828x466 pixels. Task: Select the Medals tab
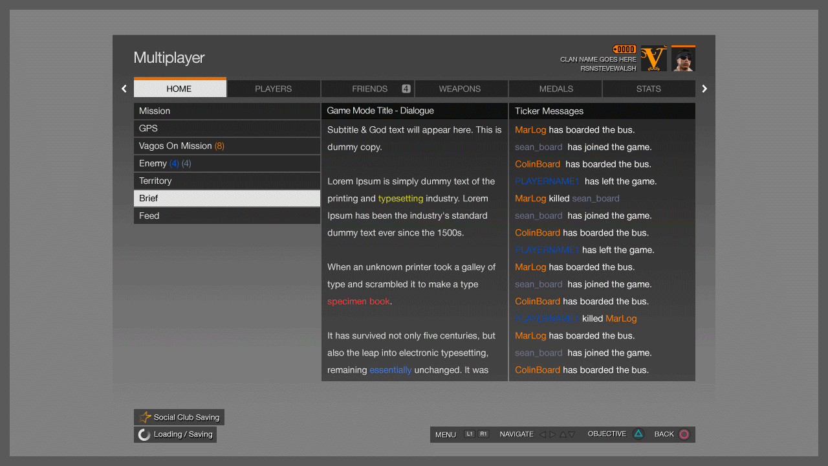point(556,89)
